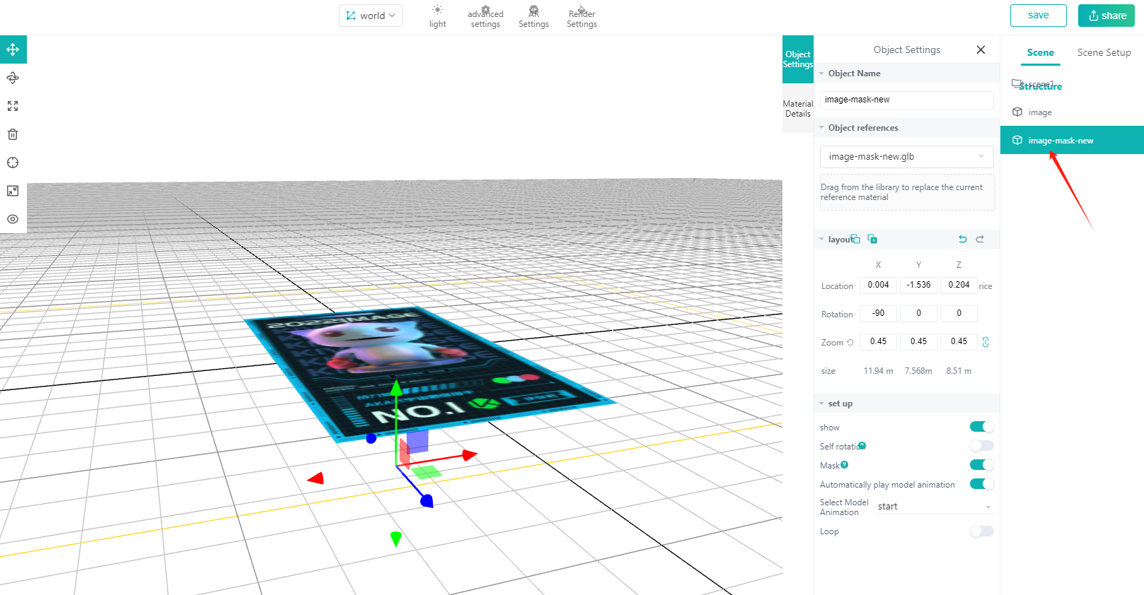Screen dimensions: 1144x595
Task: Click the red X-axis gizmo arrow
Action: (x=469, y=455)
